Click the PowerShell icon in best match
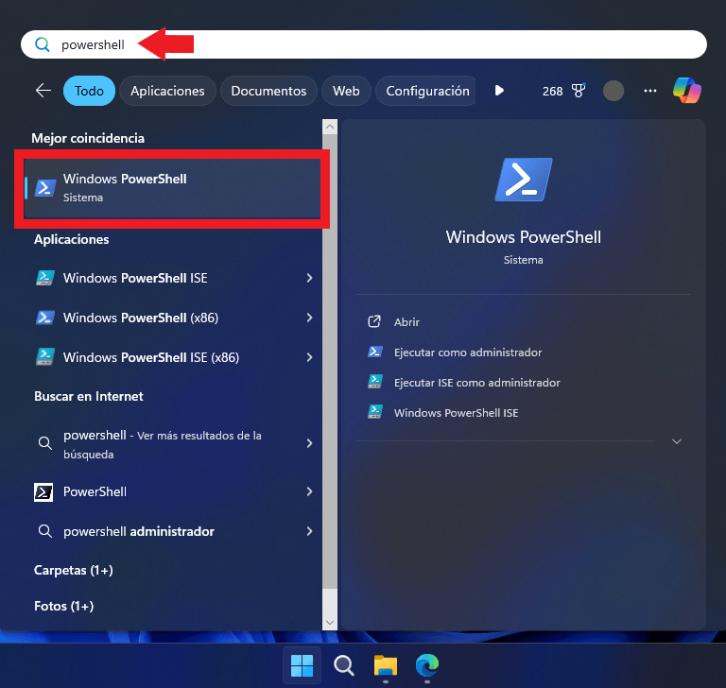Viewport: 726px width, 688px height. (45, 188)
